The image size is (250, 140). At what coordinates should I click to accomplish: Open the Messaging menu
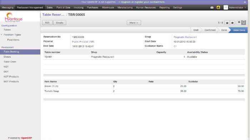(x=7, y=8)
